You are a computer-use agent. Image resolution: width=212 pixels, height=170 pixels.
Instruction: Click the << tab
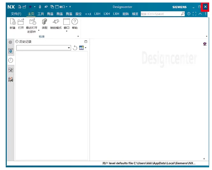click(x=88, y=14)
